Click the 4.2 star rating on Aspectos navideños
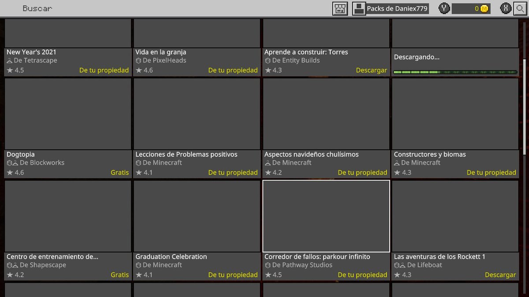Image resolution: width=529 pixels, height=297 pixels. tap(273, 172)
